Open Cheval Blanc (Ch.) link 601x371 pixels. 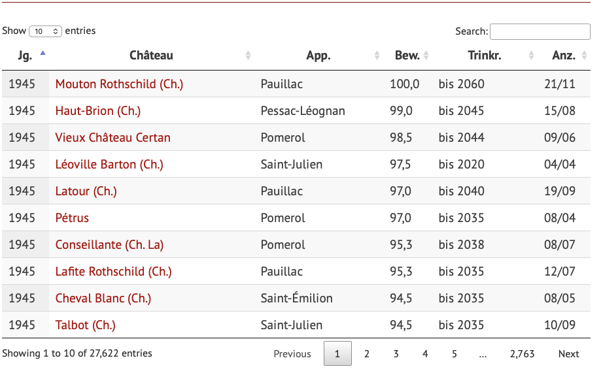click(103, 298)
